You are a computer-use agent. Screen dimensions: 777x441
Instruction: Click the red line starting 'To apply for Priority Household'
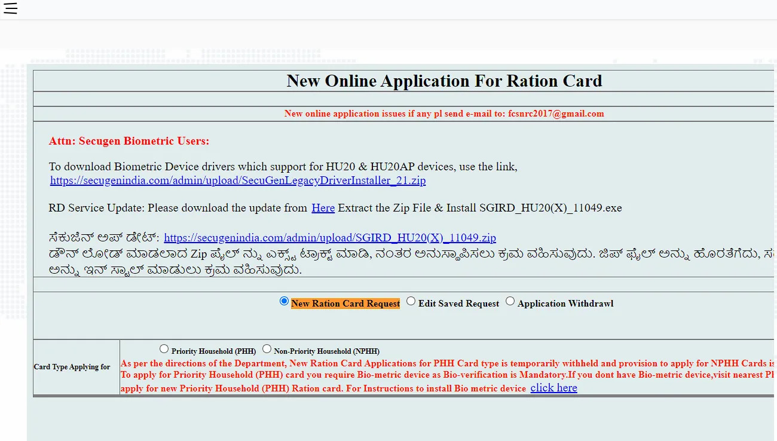[x=448, y=375]
